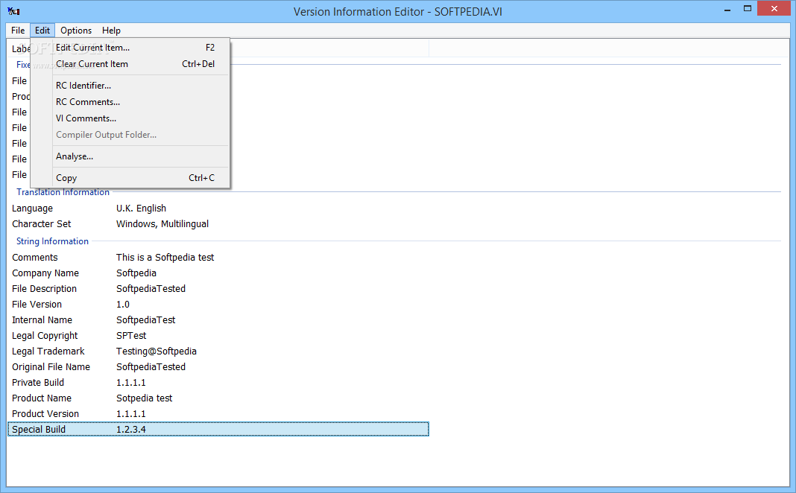
Task: Close the Version Information Editor window
Action: (x=774, y=9)
